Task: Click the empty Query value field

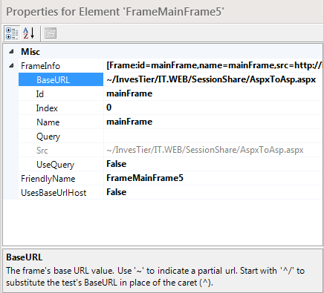Action: pyautogui.click(x=213, y=136)
